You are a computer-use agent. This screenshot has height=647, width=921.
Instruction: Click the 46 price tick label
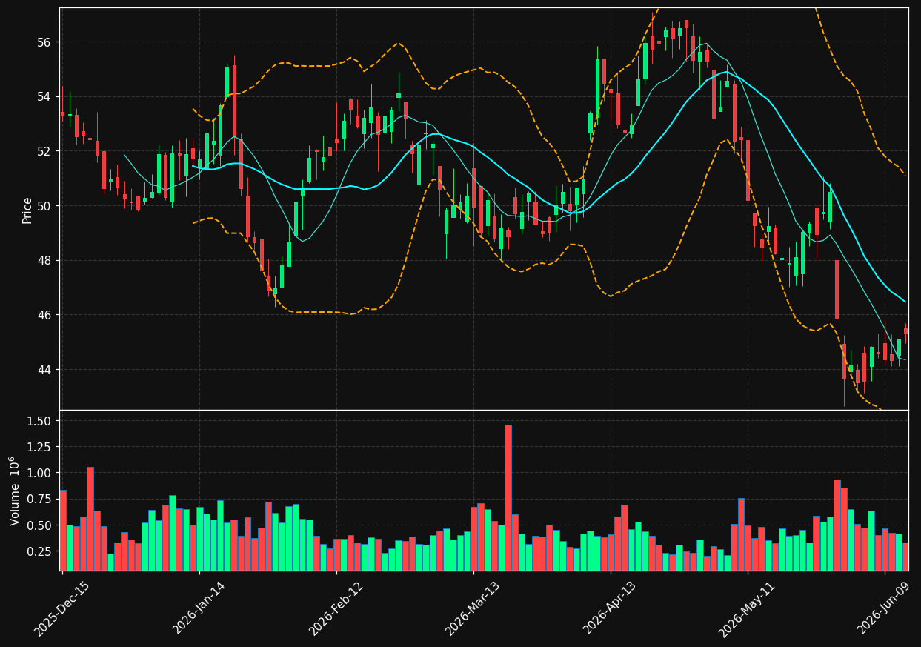click(46, 315)
